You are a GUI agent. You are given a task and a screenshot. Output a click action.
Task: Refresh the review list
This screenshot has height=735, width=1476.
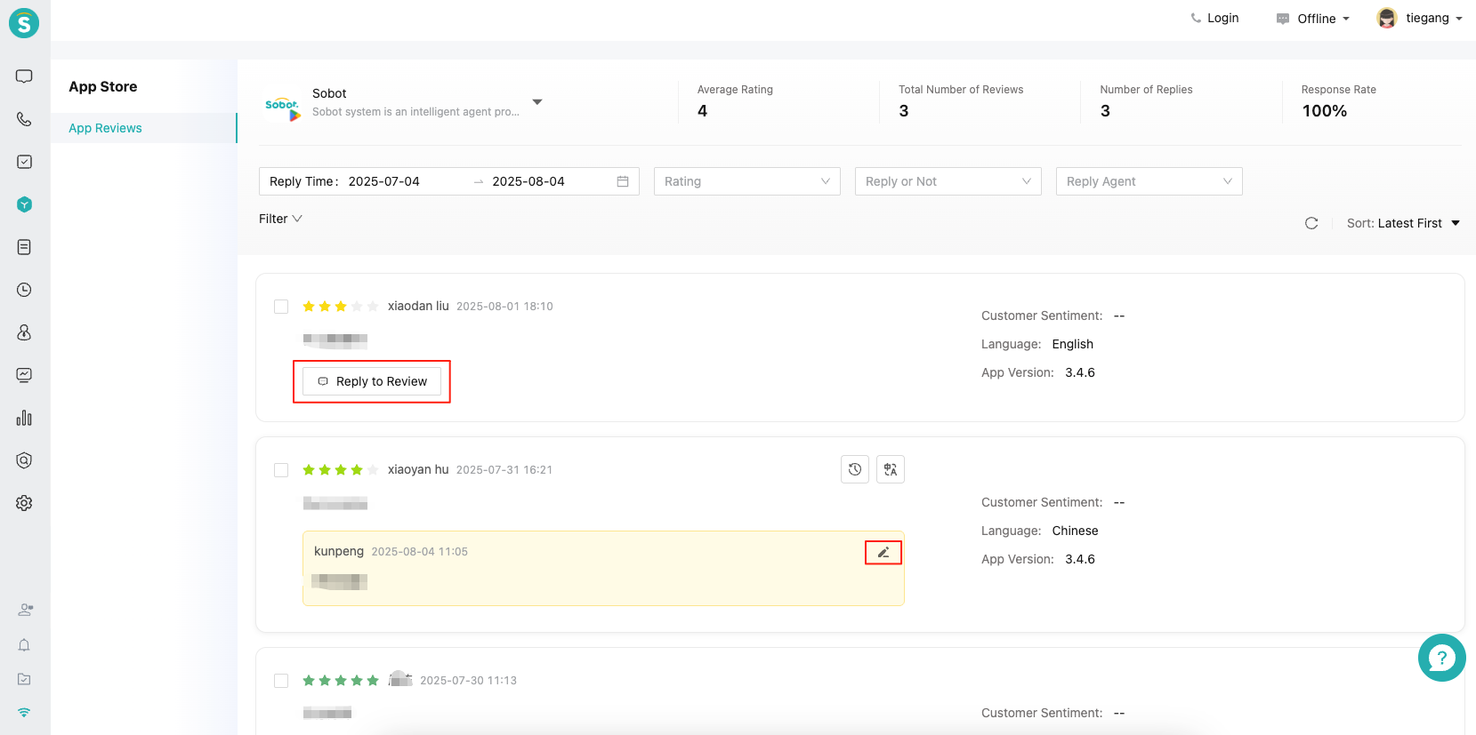tap(1311, 223)
